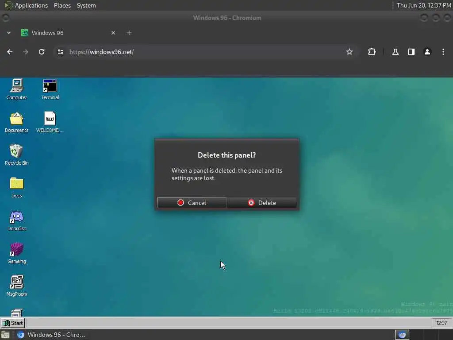Go back in browser history
Screen dimensions: 453x340
click(x=10, y=52)
